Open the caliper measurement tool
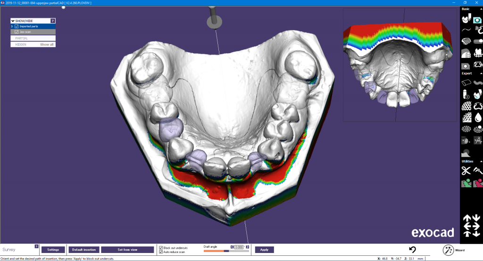The height and width of the screenshot is (261, 483). tap(477, 171)
